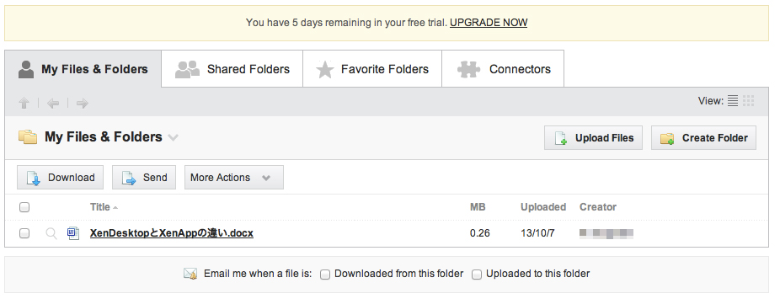
Task: Open the XenDesktopとXenAppの違い.docx file link
Action: coord(172,233)
